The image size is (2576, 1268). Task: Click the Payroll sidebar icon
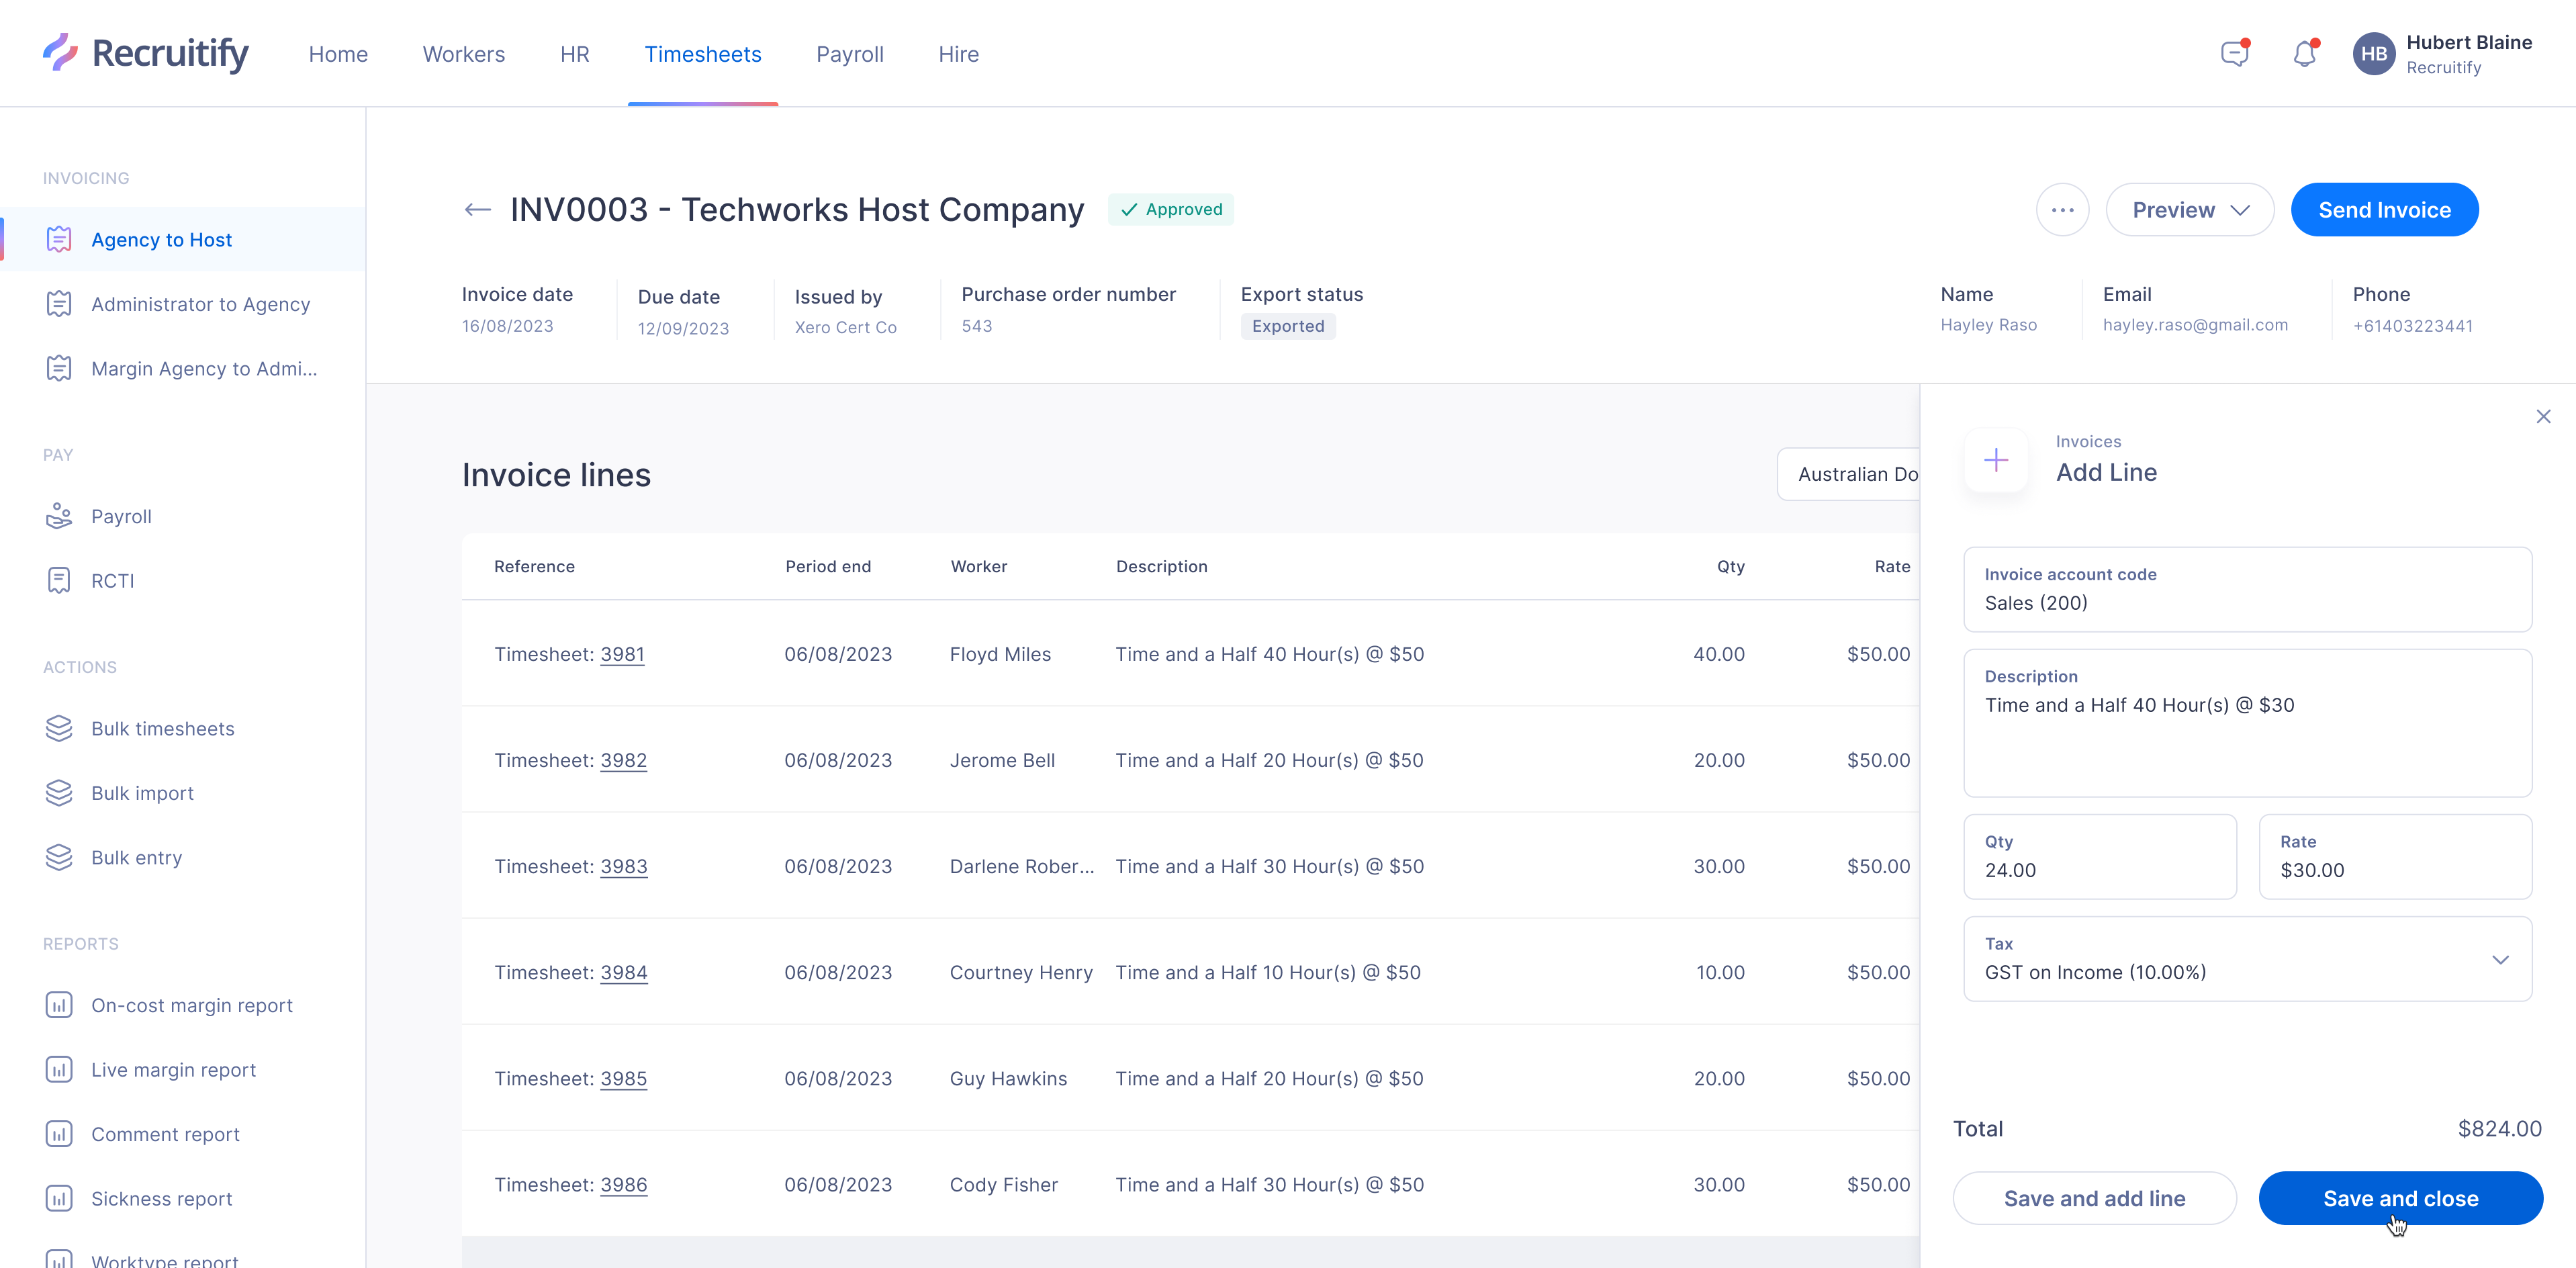pos(59,516)
